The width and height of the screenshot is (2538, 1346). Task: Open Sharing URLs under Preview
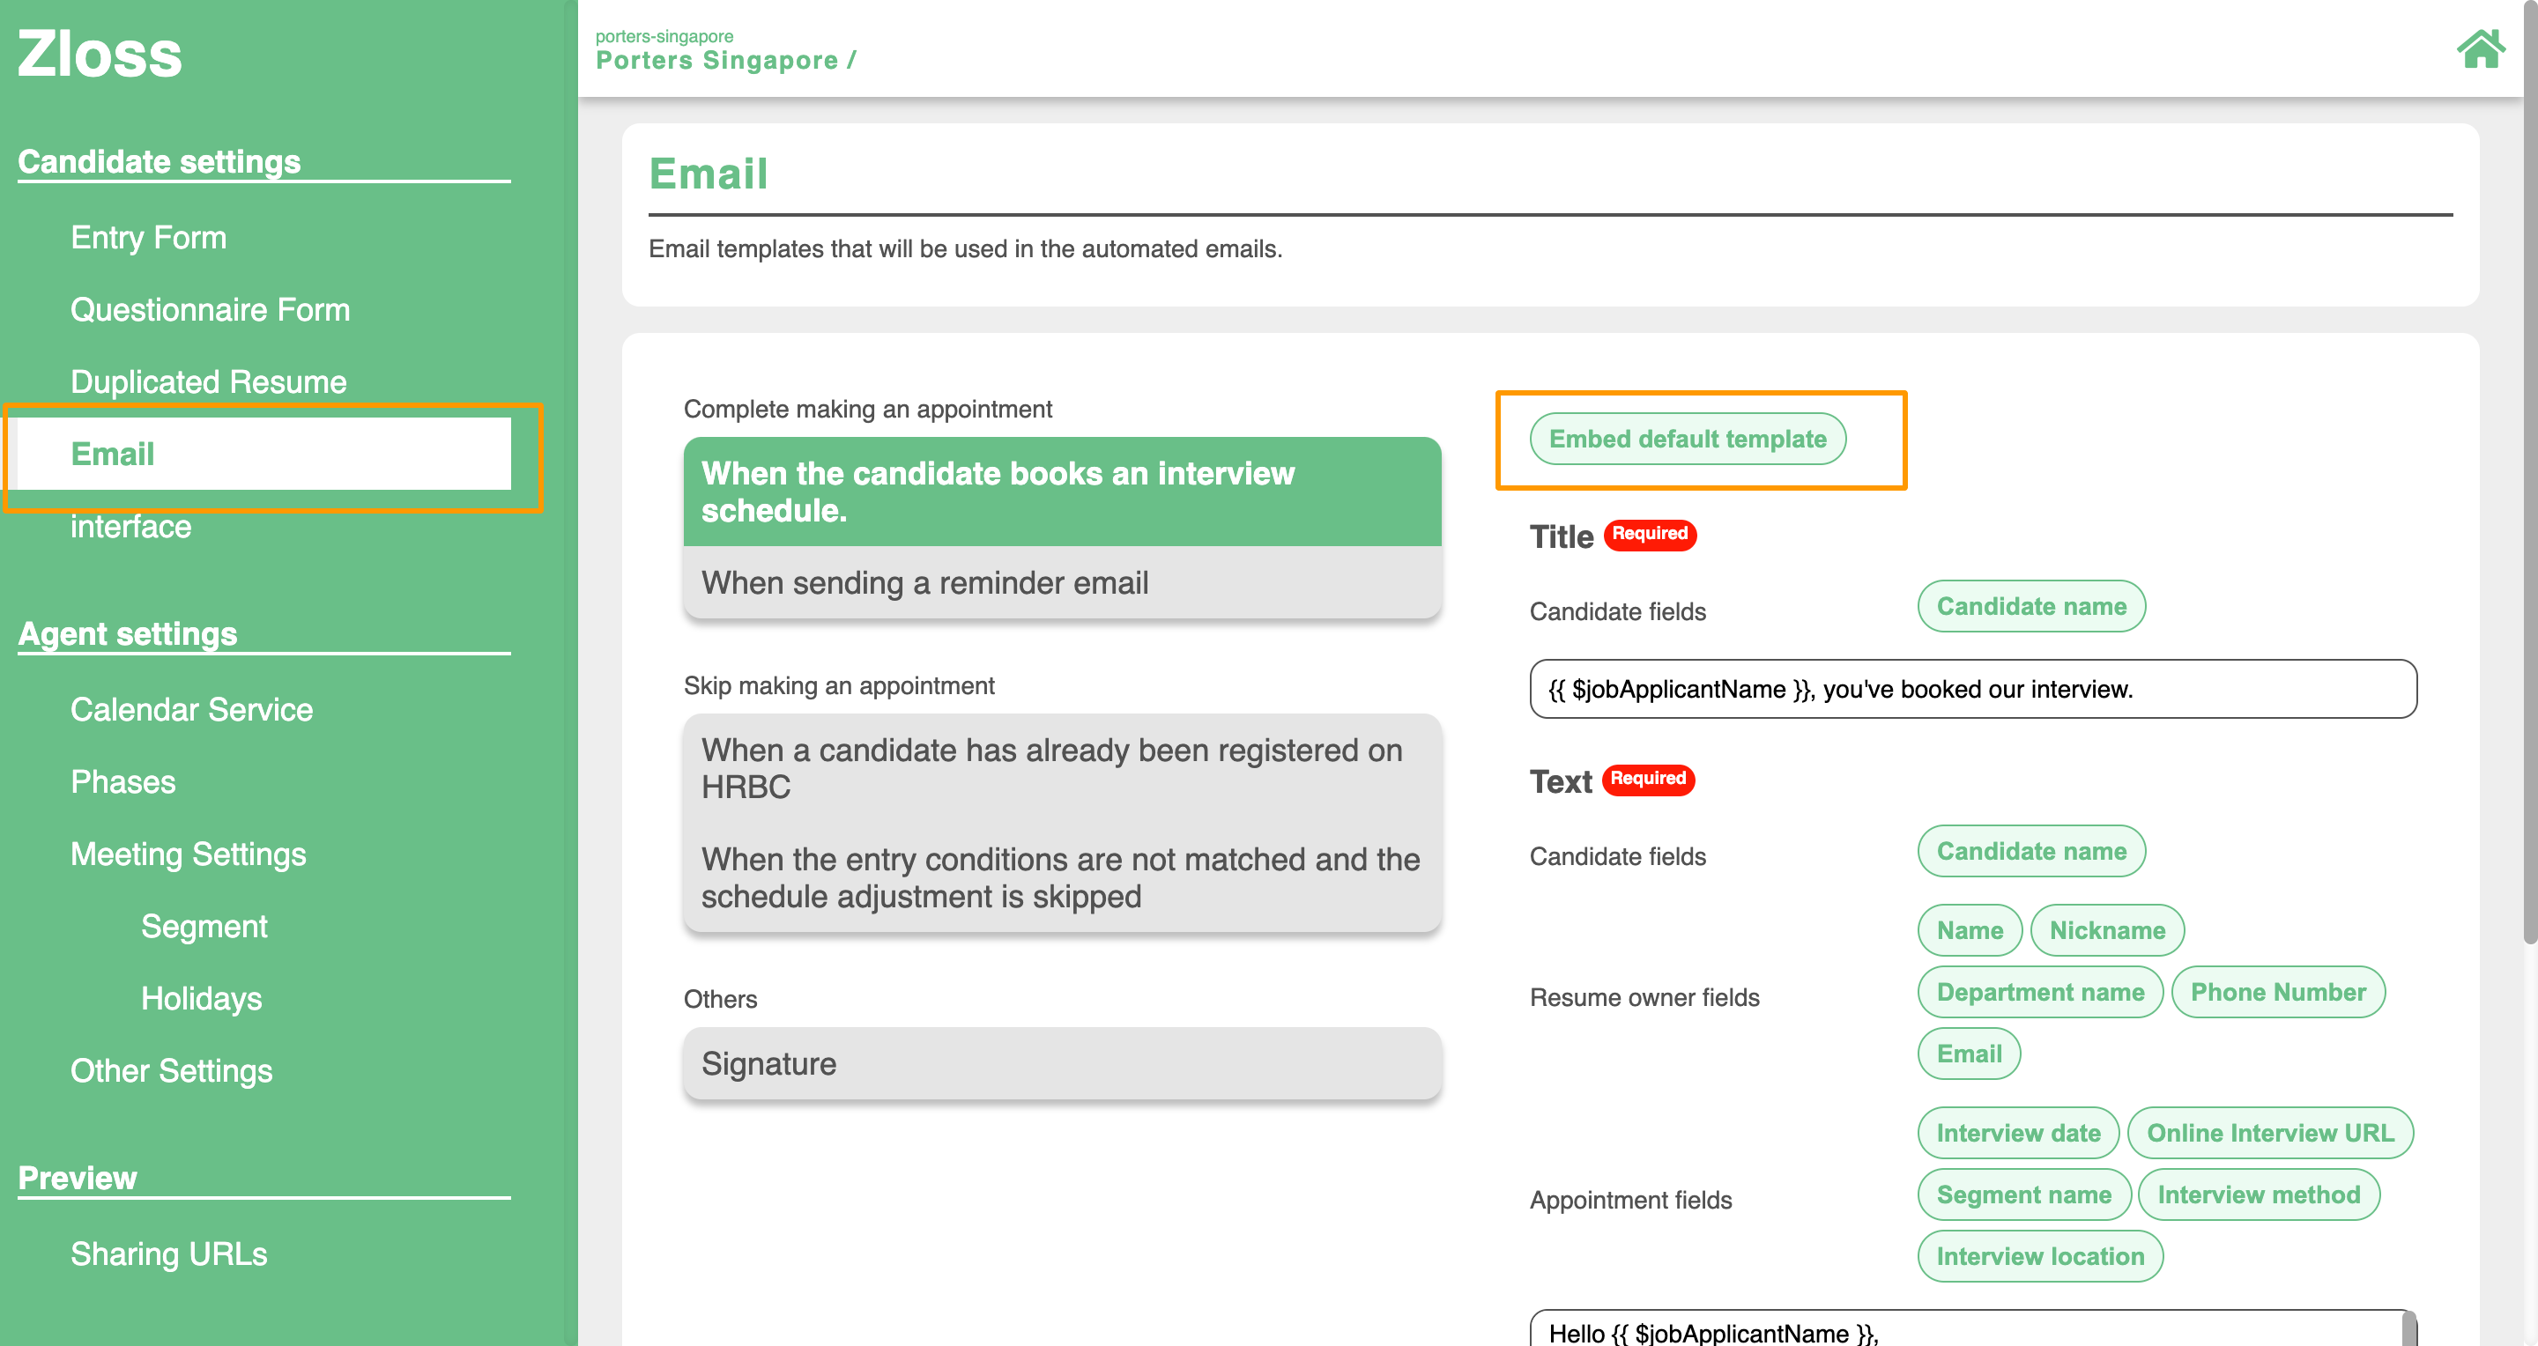(x=168, y=1254)
